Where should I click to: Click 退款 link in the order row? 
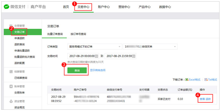click(x=208, y=99)
